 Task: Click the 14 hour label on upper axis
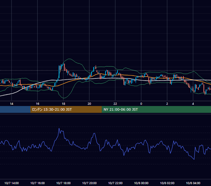pos(11,104)
